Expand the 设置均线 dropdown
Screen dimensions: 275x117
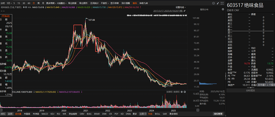tap(181, 7)
